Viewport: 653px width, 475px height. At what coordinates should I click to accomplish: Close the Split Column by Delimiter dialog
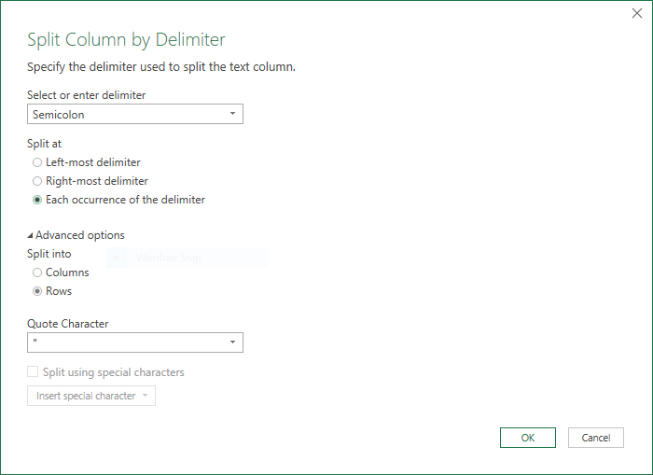637,13
